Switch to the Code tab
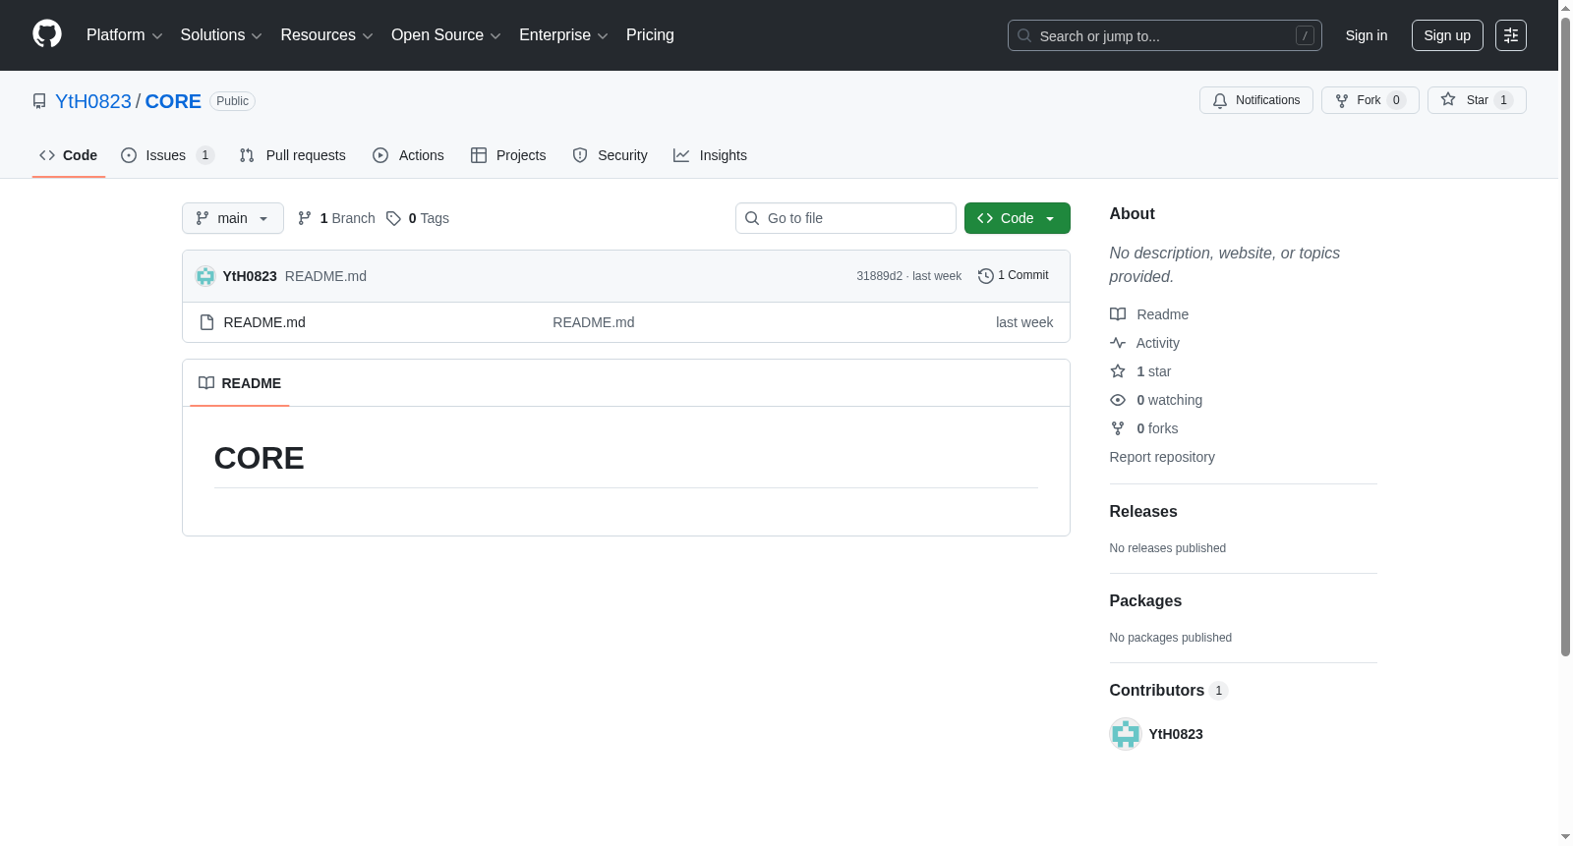The width and height of the screenshot is (1573, 846). click(x=69, y=155)
